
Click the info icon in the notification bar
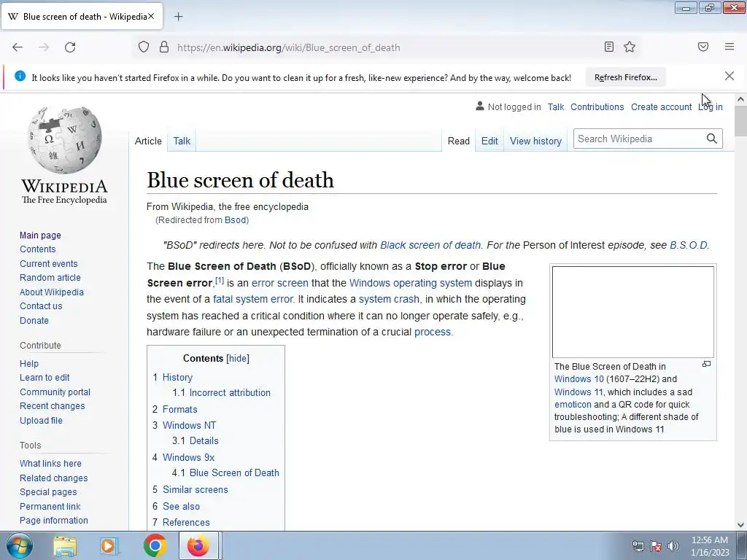(20, 76)
